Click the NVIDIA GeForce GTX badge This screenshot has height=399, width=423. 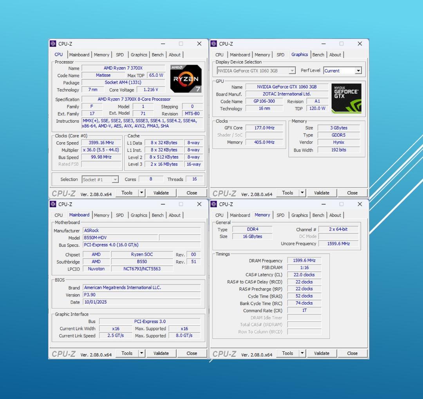tap(346, 97)
